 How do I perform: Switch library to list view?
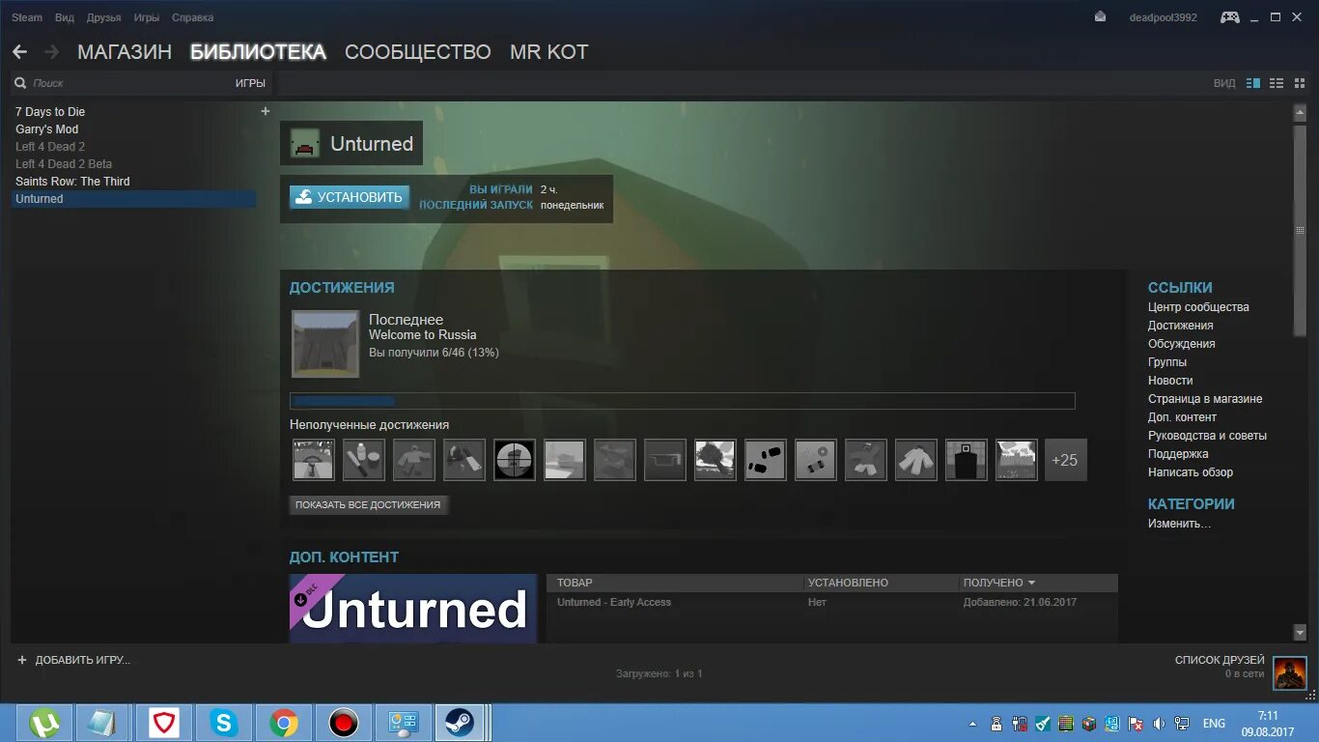[x=1277, y=83]
